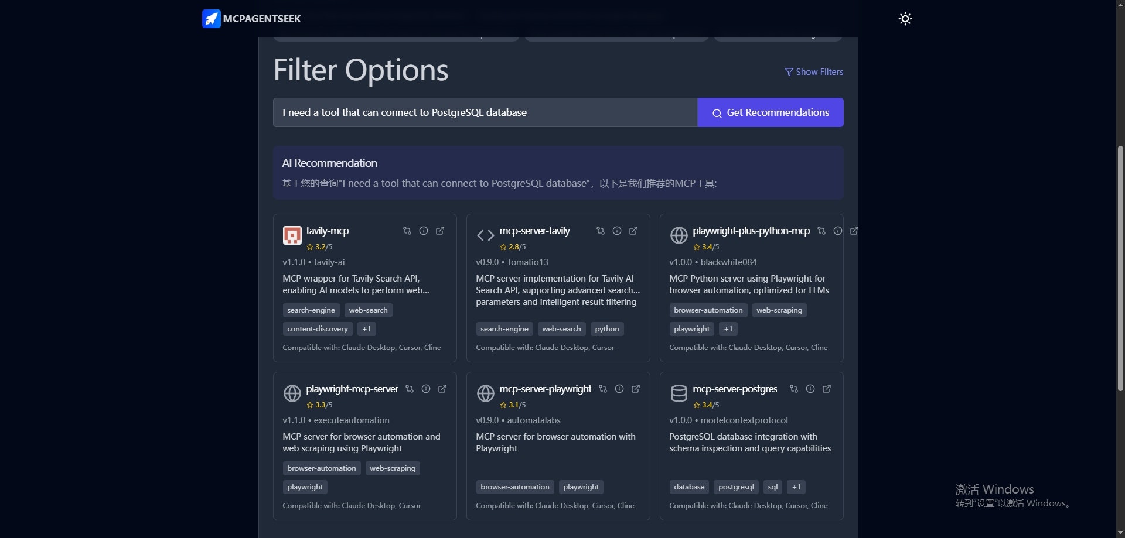The width and height of the screenshot is (1125, 538).
Task: Open the playwright-plus-python-mcp title link
Action: [x=751, y=231]
